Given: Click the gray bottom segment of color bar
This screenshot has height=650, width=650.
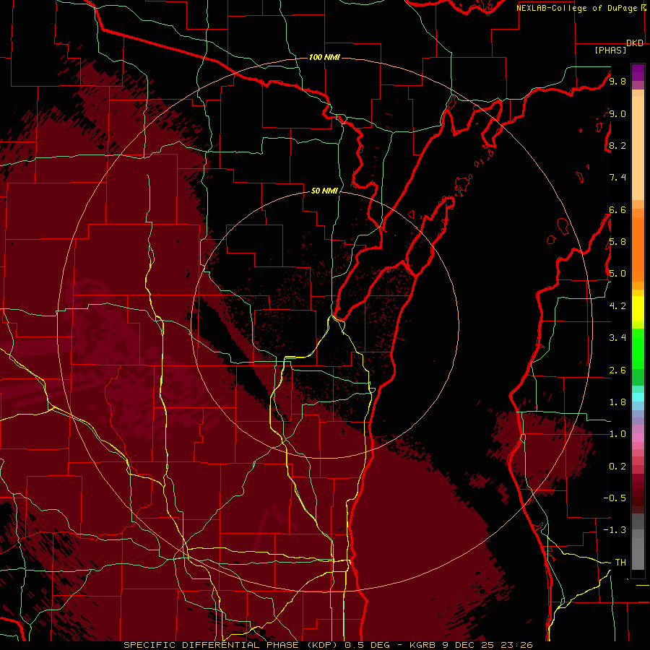Looking at the screenshot, I should click(x=638, y=543).
